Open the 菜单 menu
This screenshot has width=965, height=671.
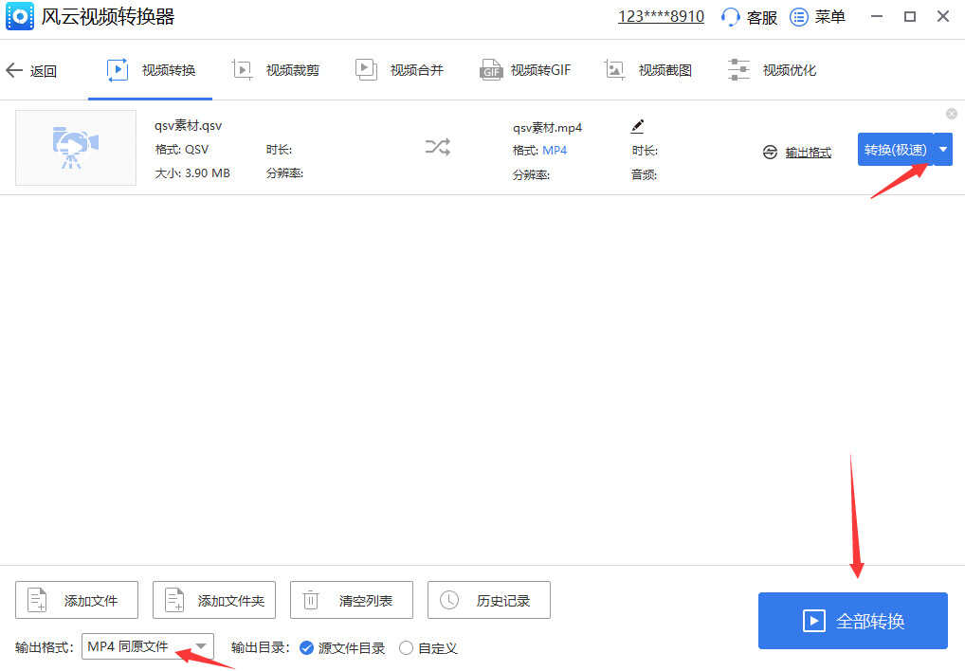[x=818, y=17]
